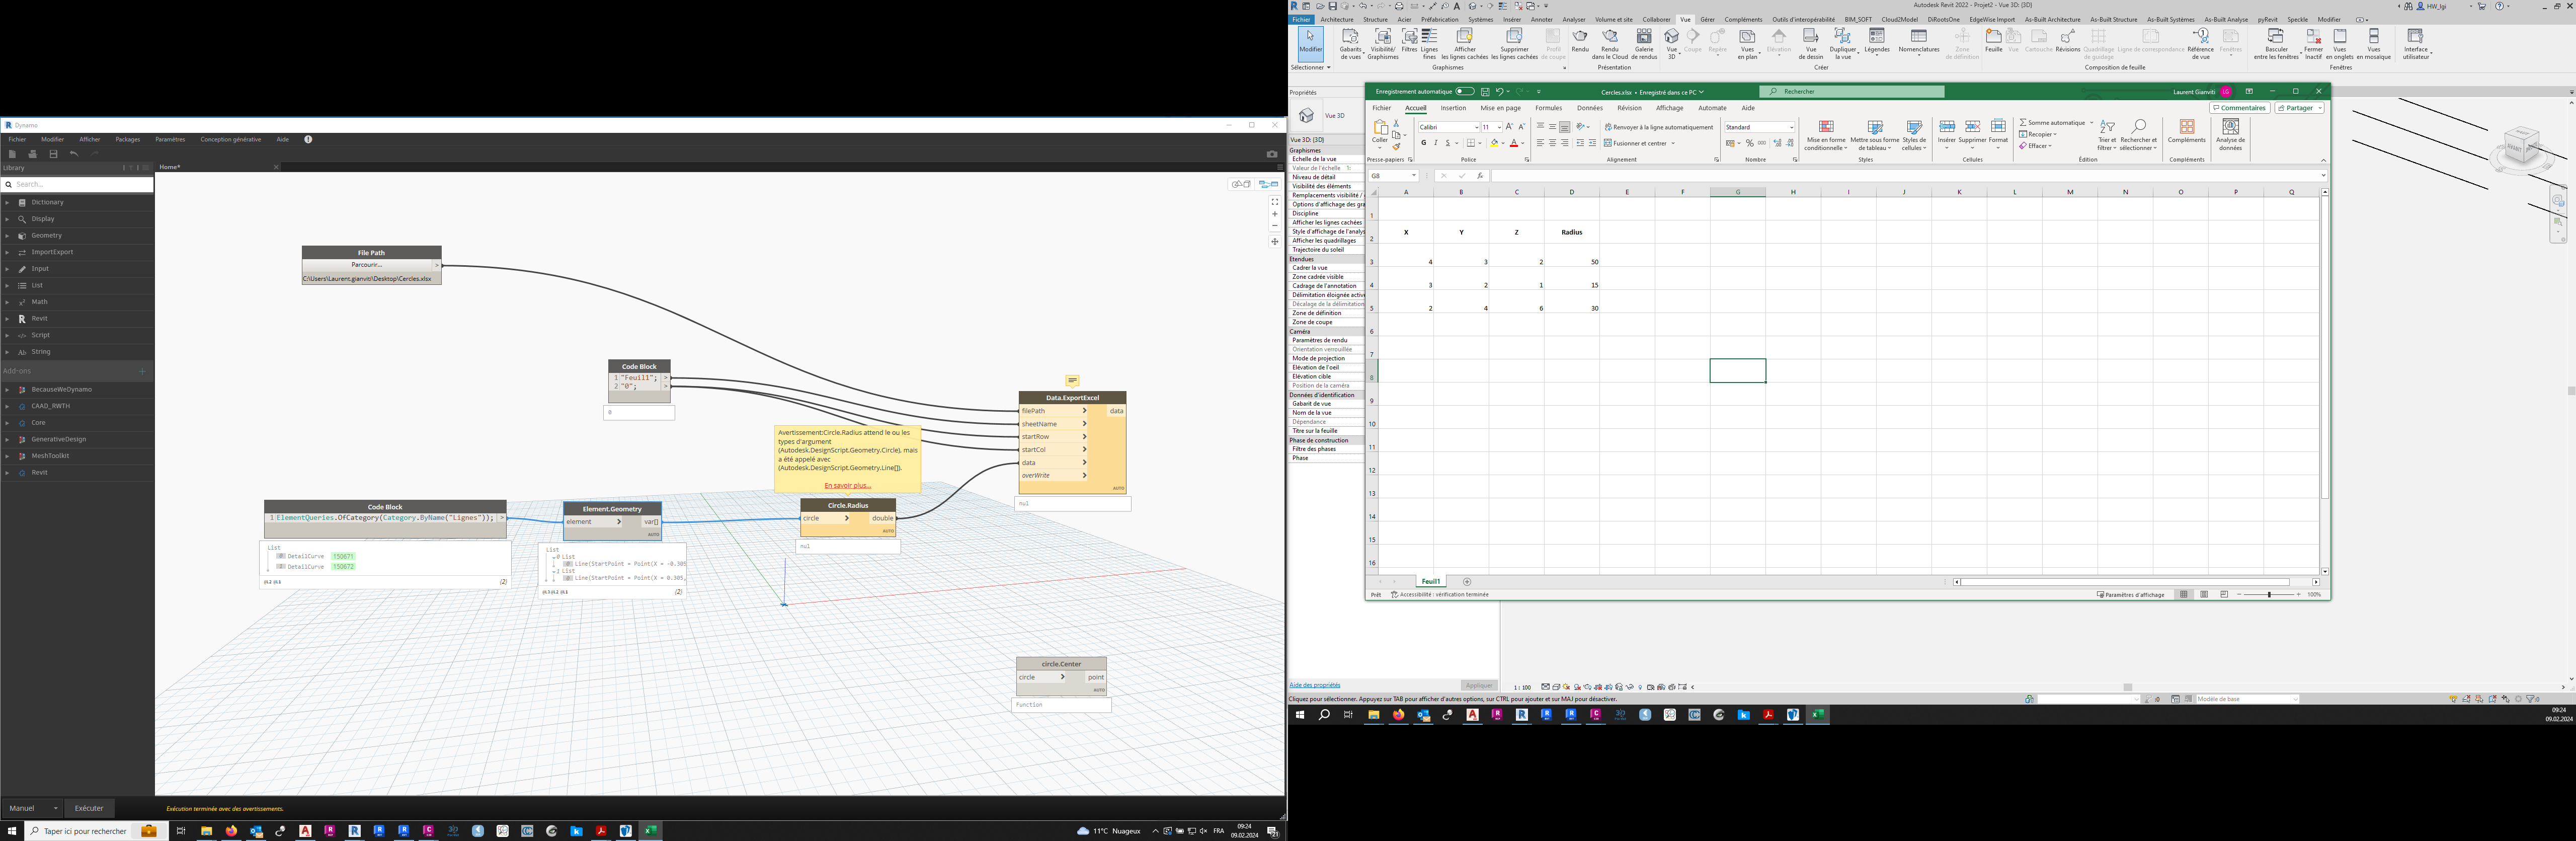Click Excel Mise en forme conditionnelle icon
Image resolution: width=2576 pixels, height=841 pixels.
[1826, 127]
